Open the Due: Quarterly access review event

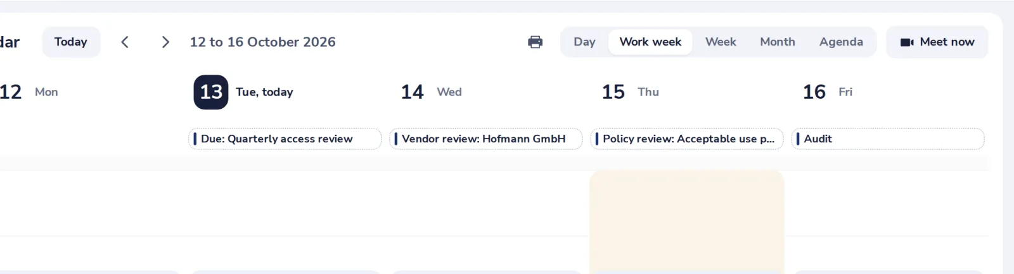pyautogui.click(x=285, y=139)
